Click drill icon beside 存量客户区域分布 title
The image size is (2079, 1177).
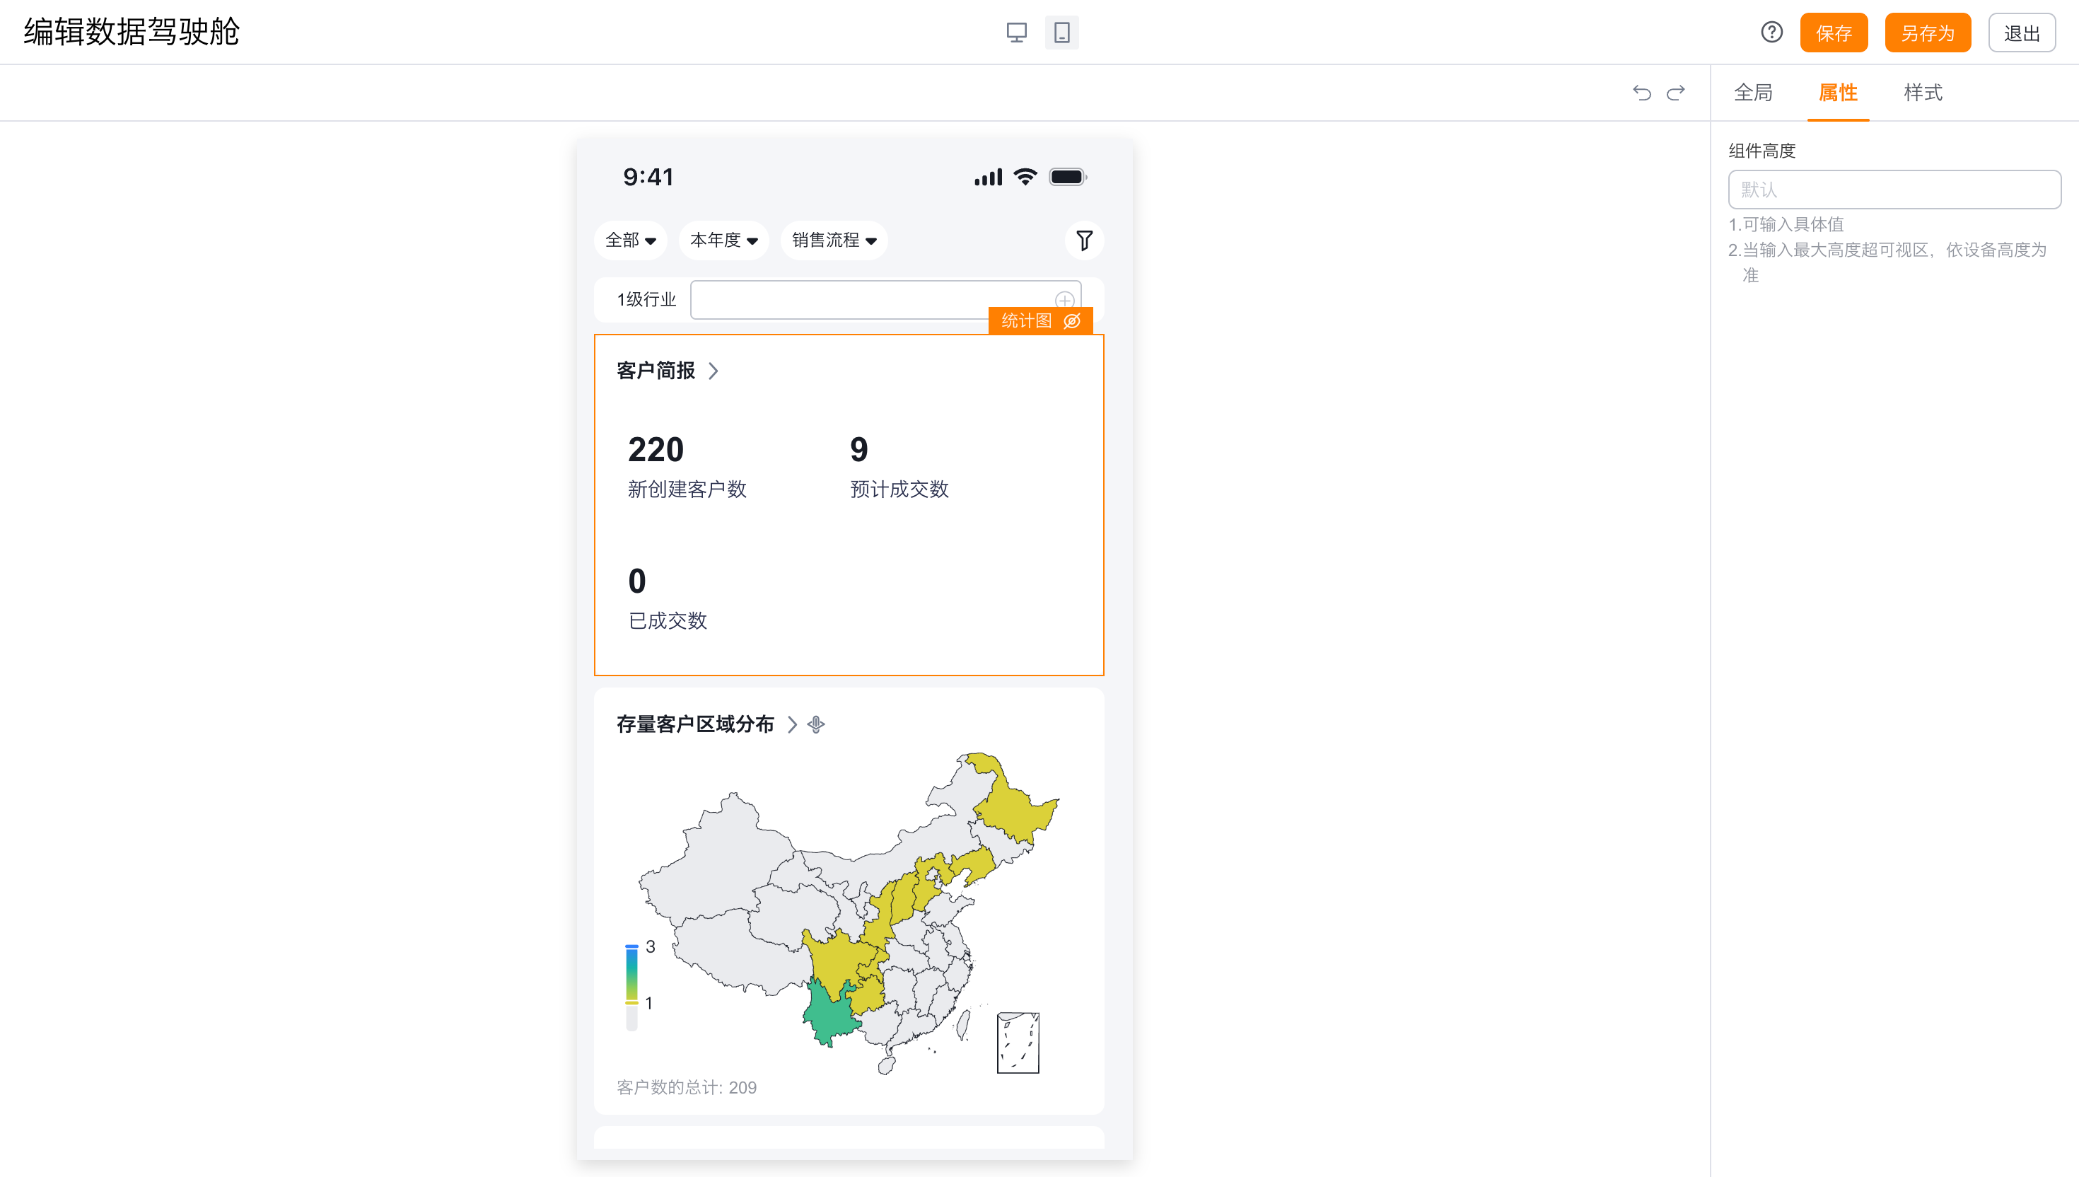[816, 724]
